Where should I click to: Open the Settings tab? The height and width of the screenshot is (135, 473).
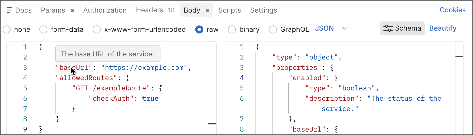click(x=263, y=10)
